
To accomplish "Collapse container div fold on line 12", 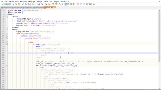I will [x=7, y=34].
